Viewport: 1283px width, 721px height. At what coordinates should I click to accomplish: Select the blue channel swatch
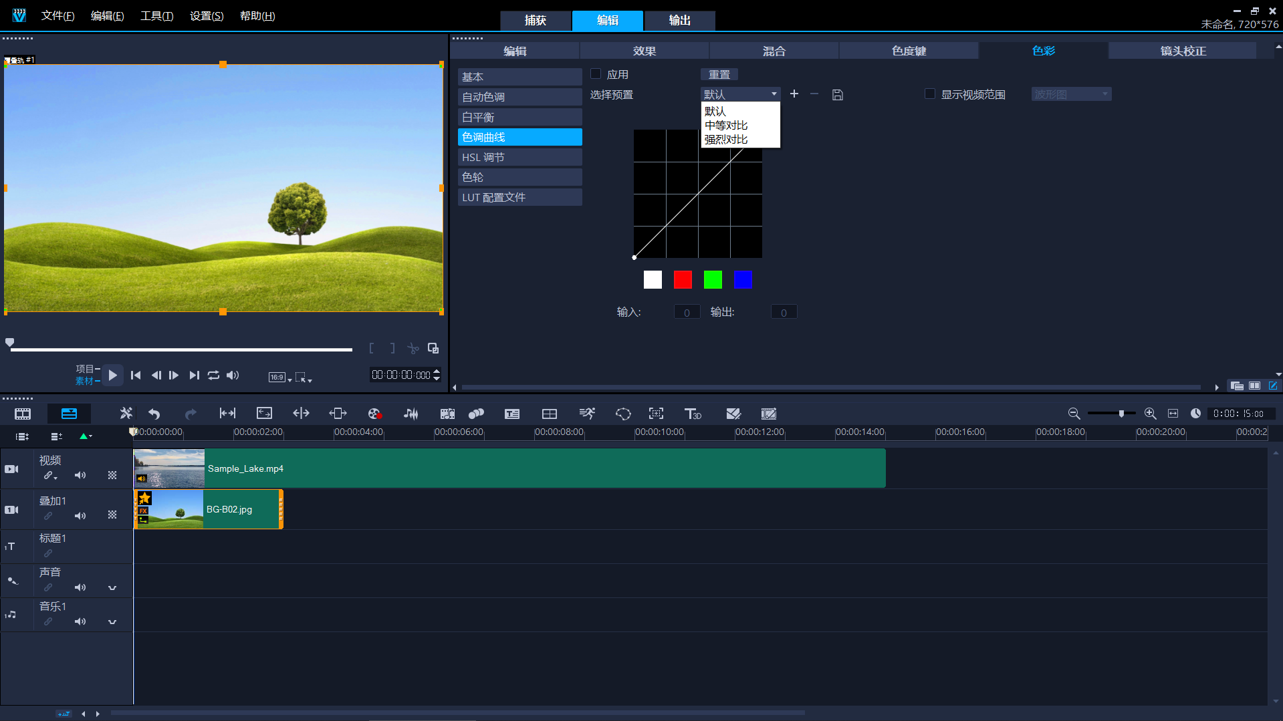tap(743, 279)
